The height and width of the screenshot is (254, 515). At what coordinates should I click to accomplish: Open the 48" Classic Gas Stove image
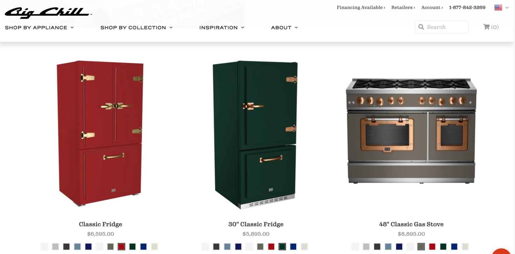coord(411,131)
